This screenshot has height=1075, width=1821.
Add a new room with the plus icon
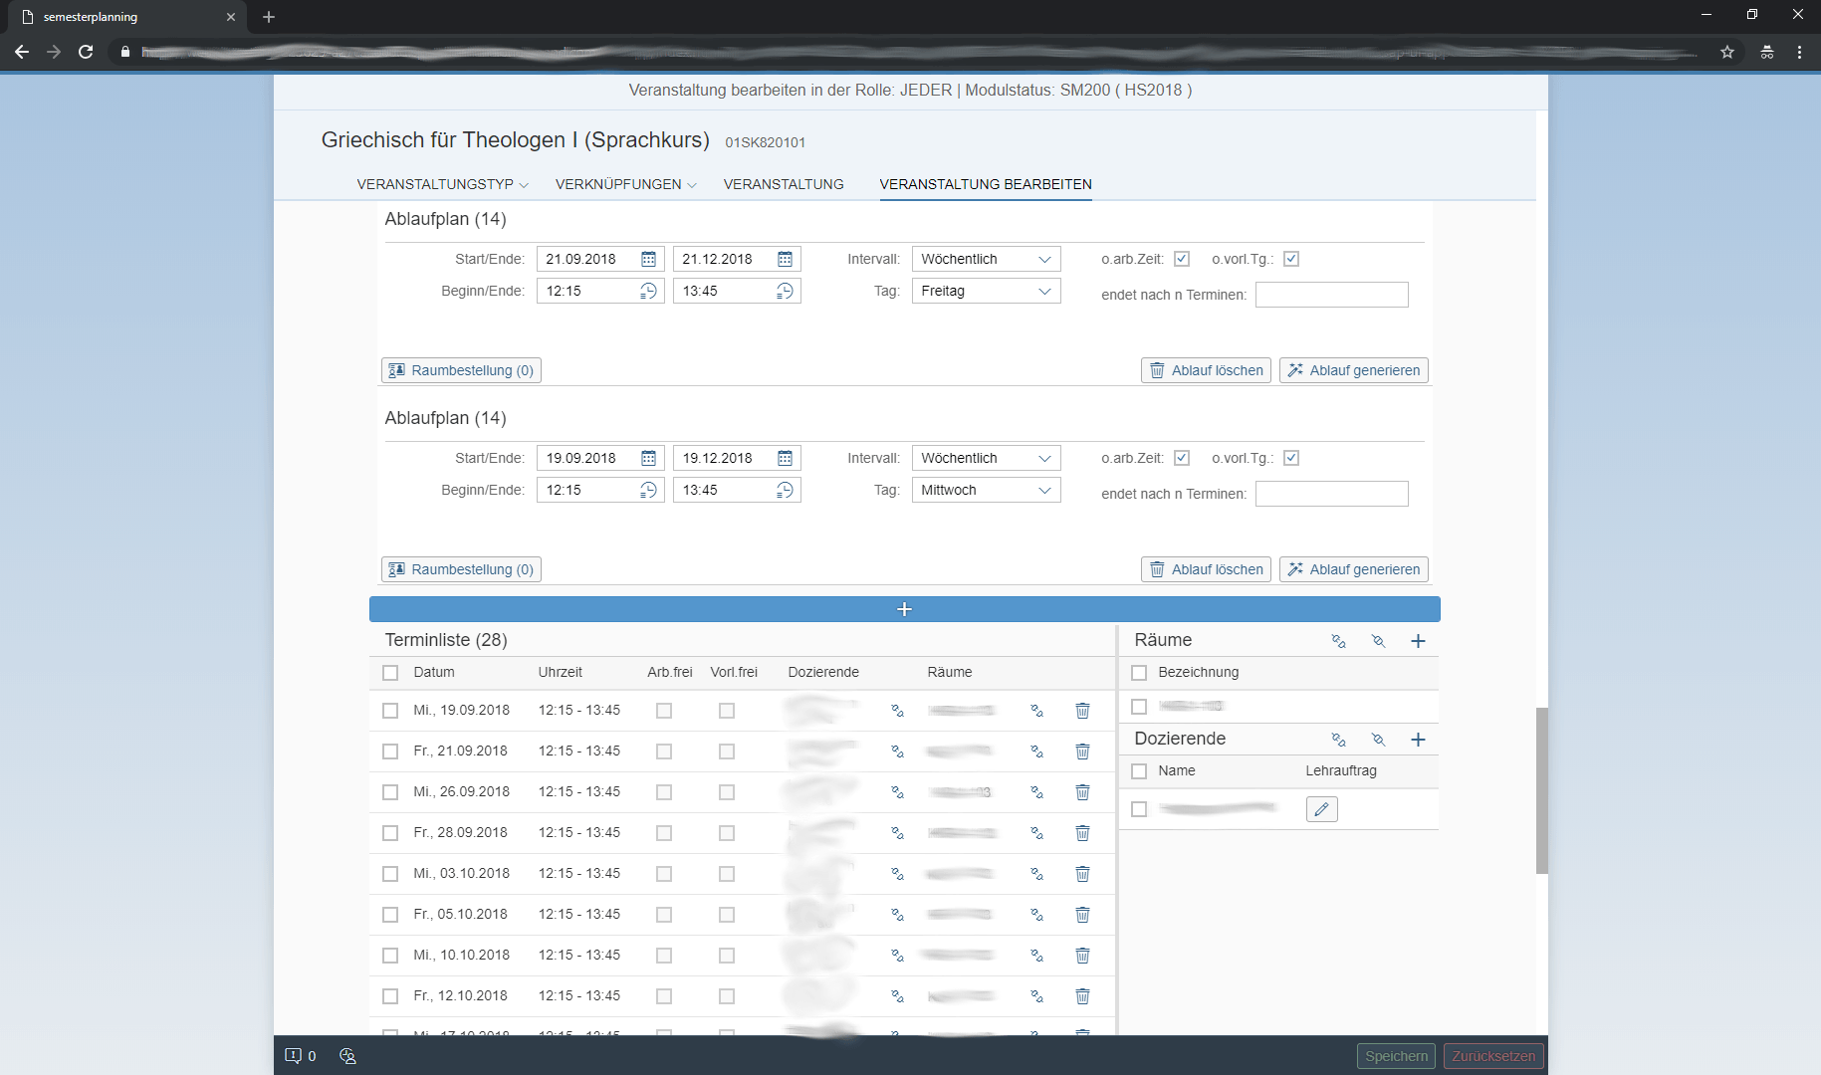click(x=1418, y=640)
